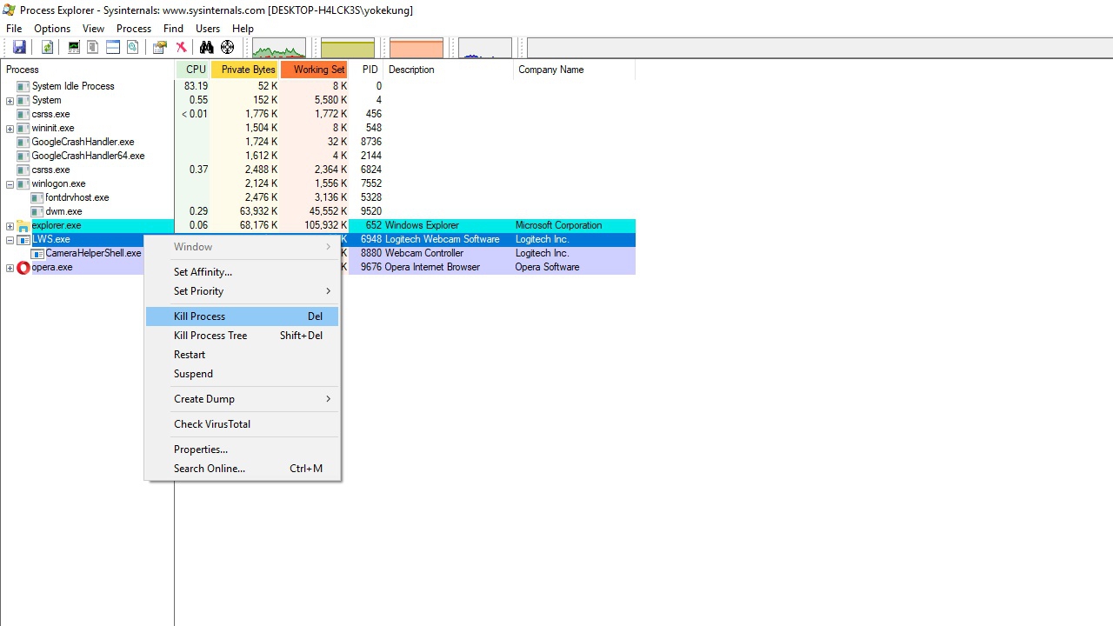
Task: Select Restart in the context menu
Action: (x=243, y=355)
